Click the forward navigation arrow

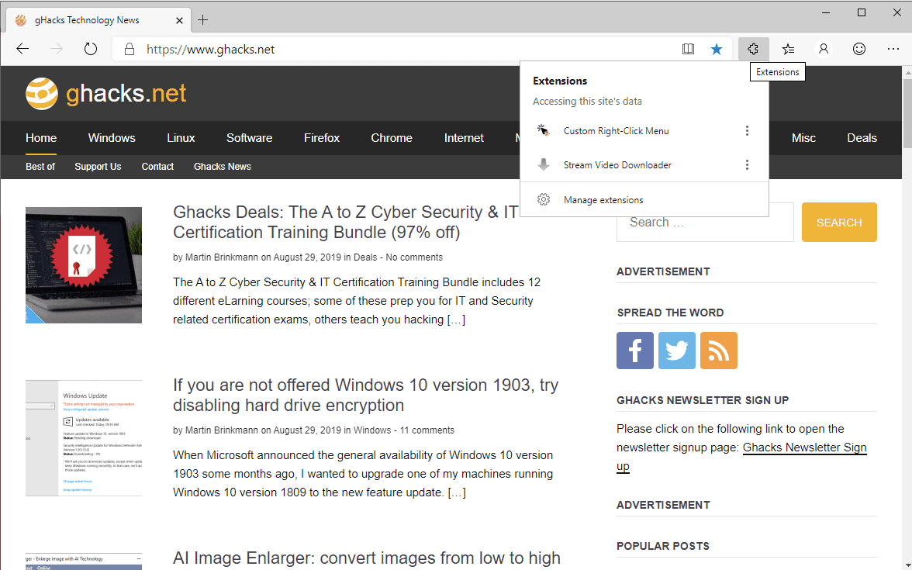(57, 49)
